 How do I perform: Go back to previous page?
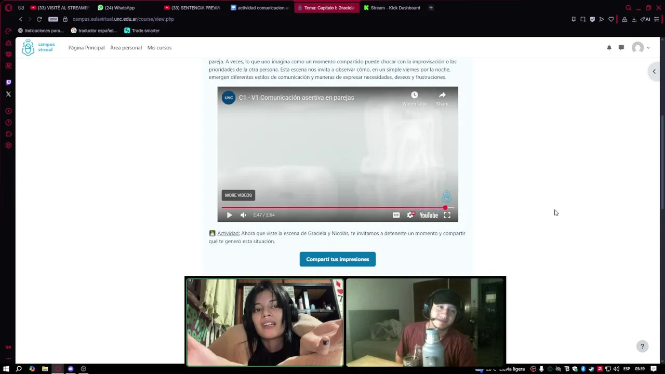[x=21, y=19]
